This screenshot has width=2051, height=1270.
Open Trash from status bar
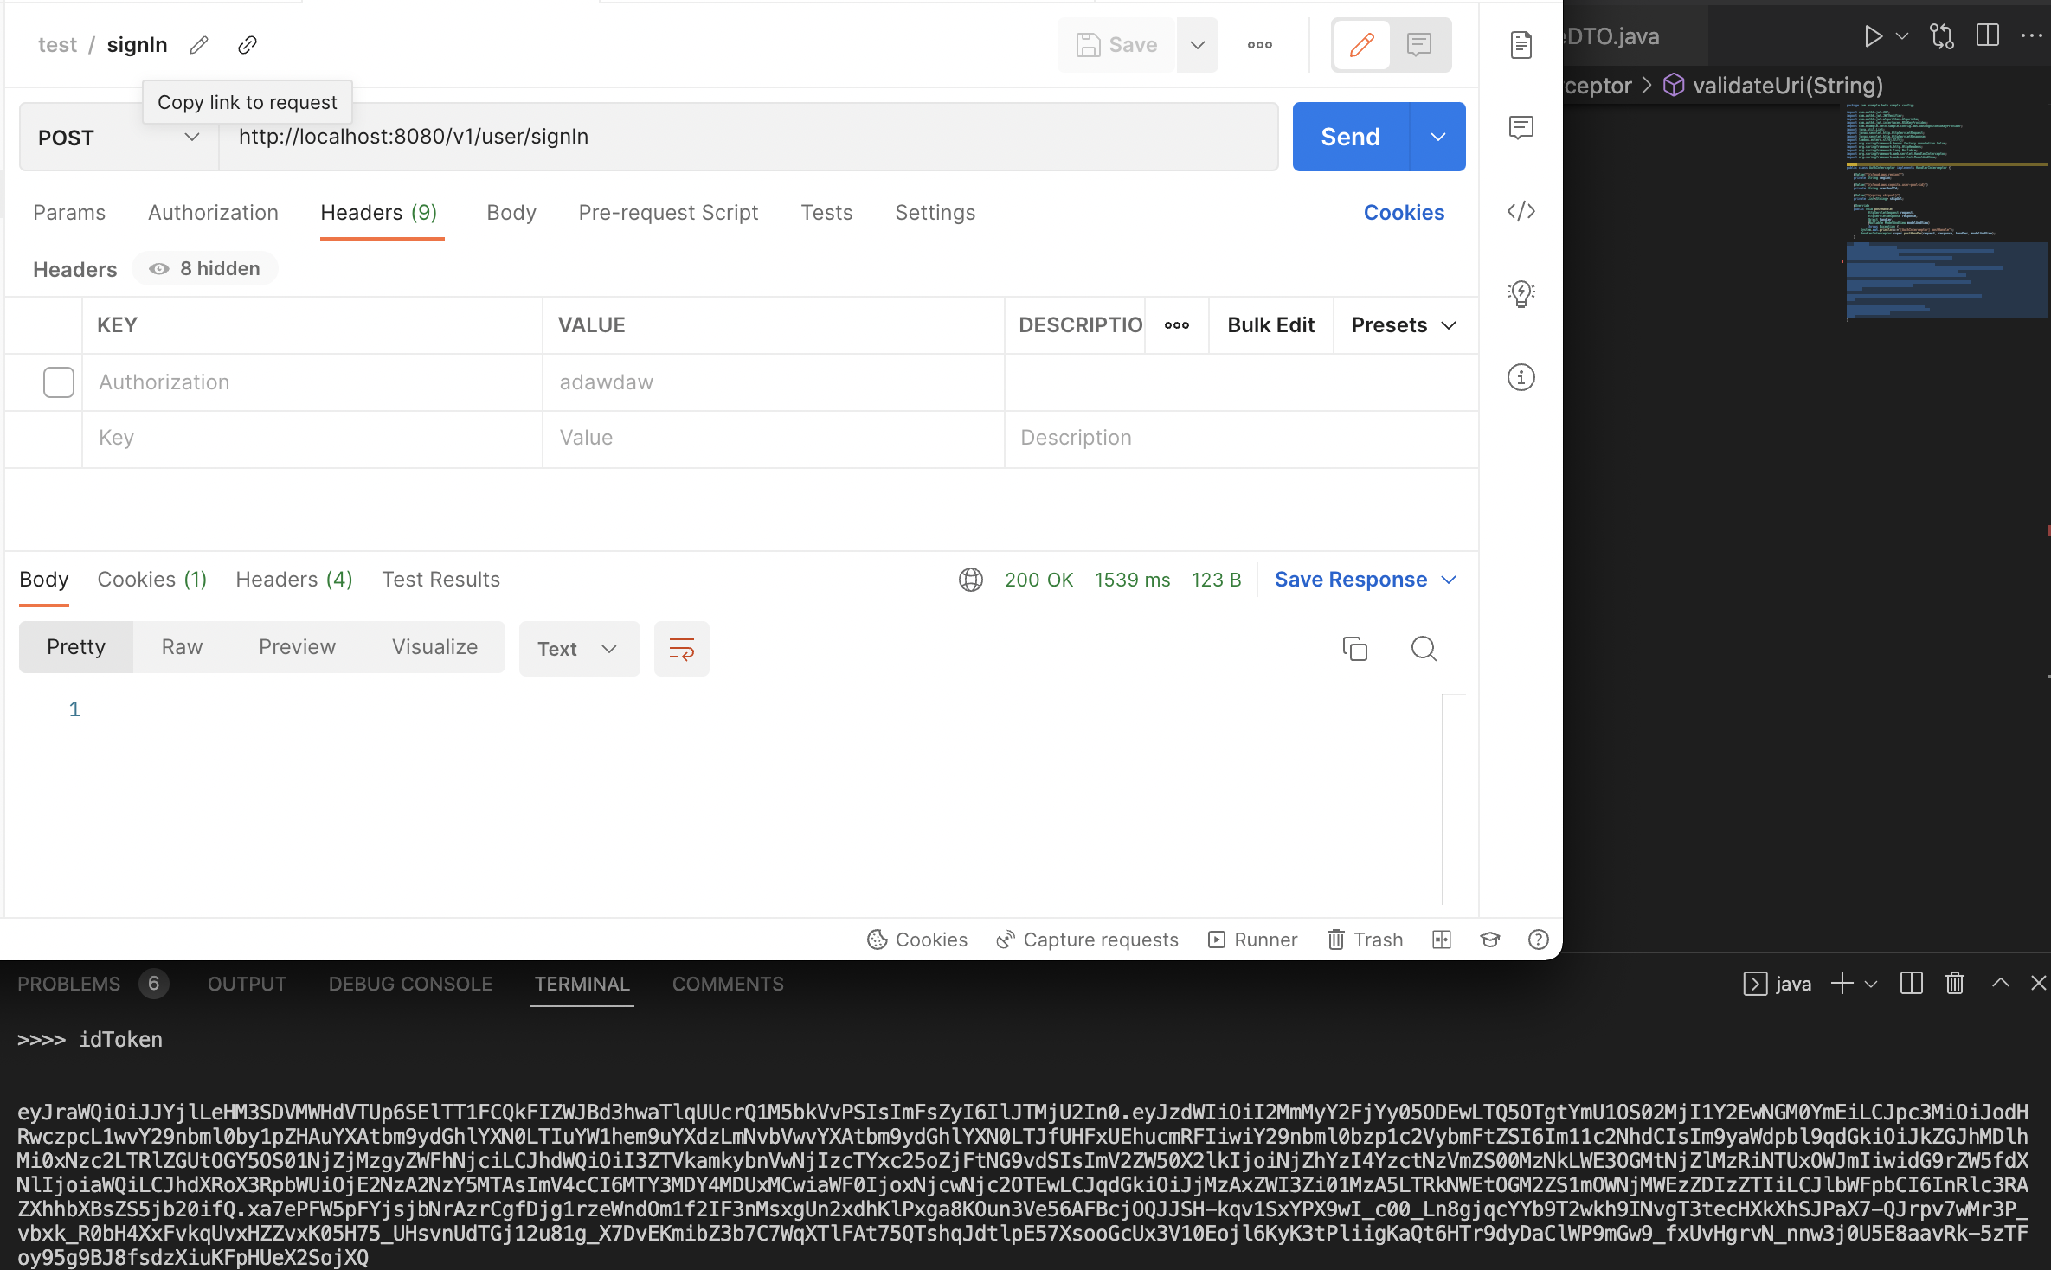[x=1365, y=940]
